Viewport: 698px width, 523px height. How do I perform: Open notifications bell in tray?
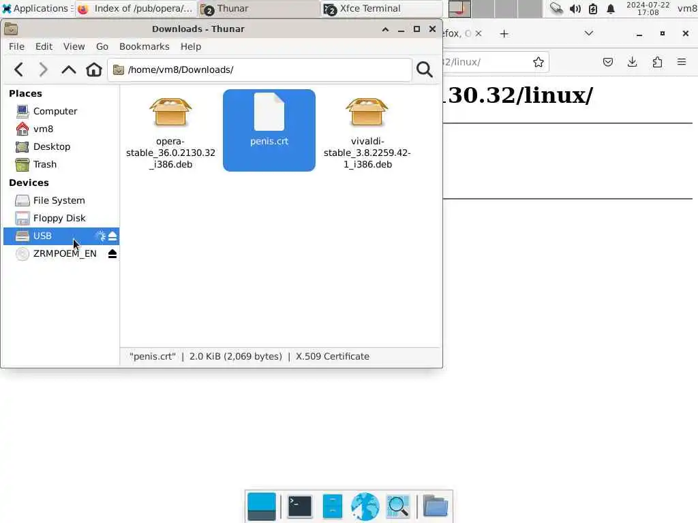coord(611,8)
